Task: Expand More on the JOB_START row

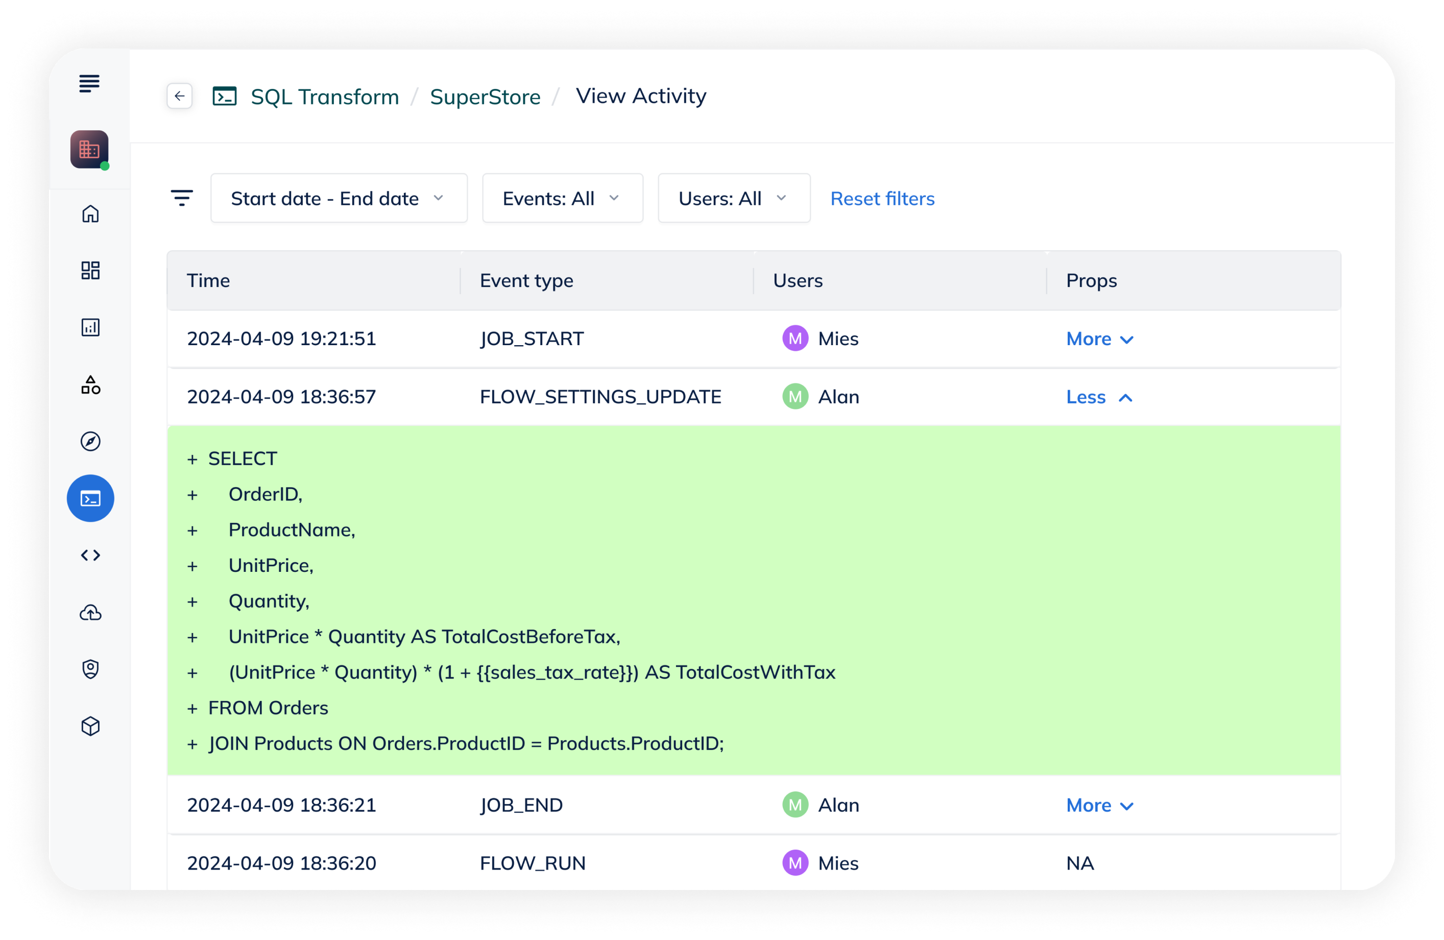Action: 1099,339
